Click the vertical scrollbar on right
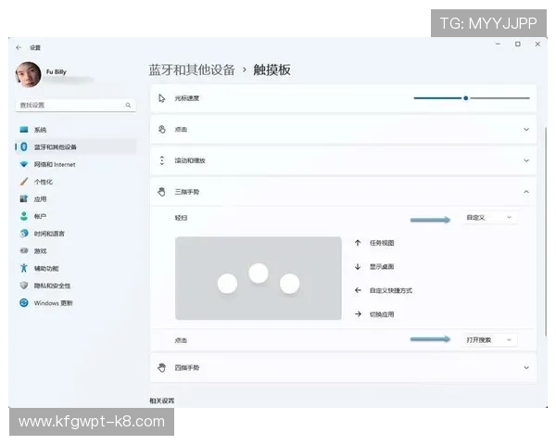 pos(546,231)
